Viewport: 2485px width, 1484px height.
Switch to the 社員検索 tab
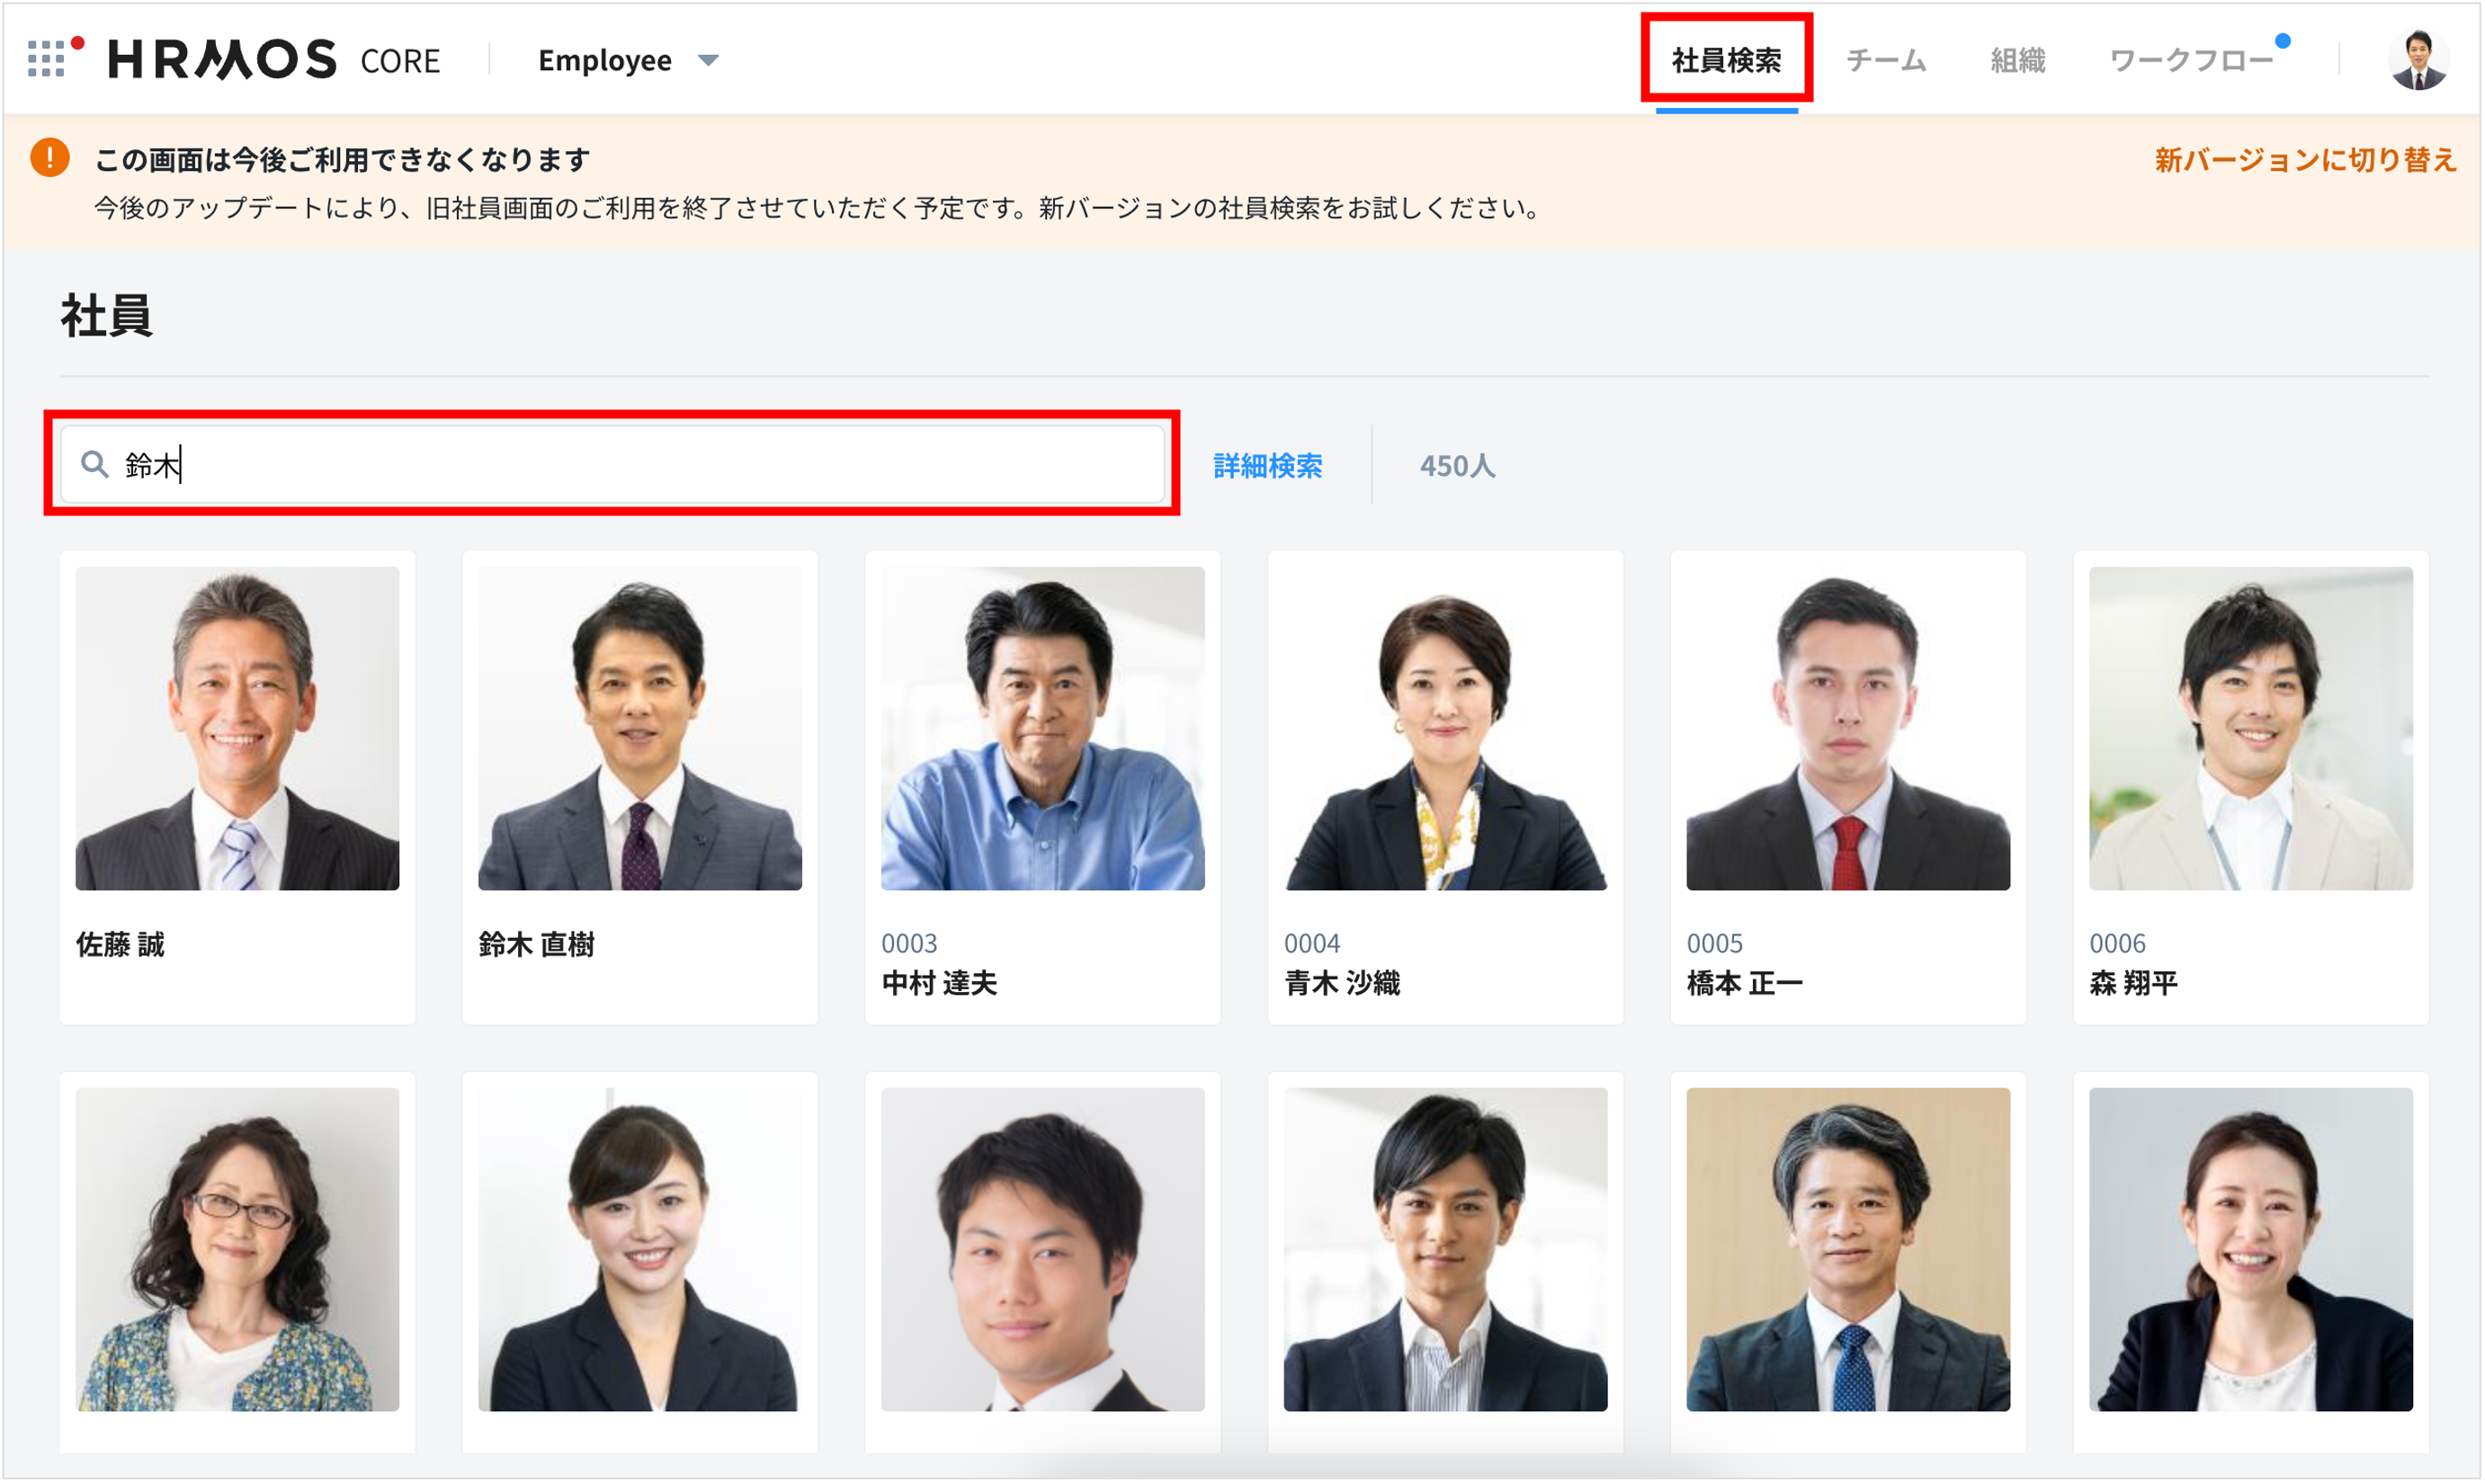click(1725, 60)
